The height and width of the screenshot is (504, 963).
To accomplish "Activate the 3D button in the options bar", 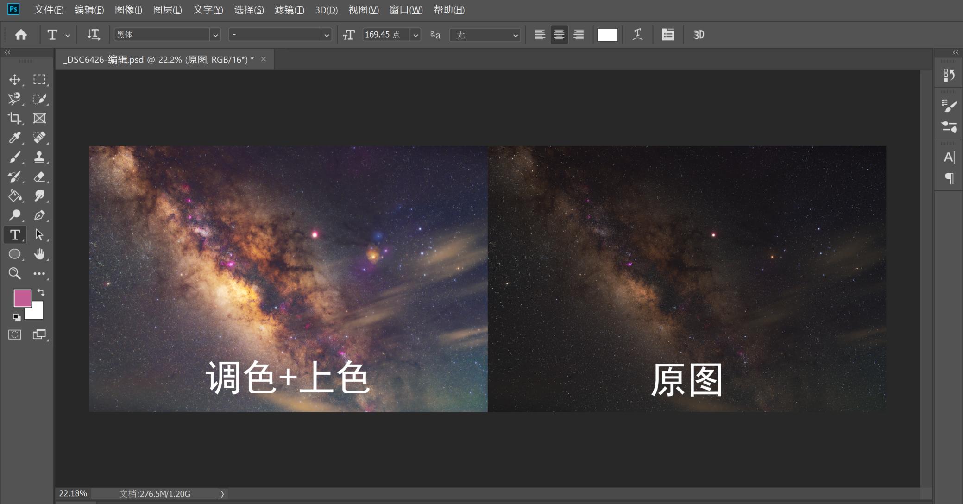I will [x=699, y=34].
